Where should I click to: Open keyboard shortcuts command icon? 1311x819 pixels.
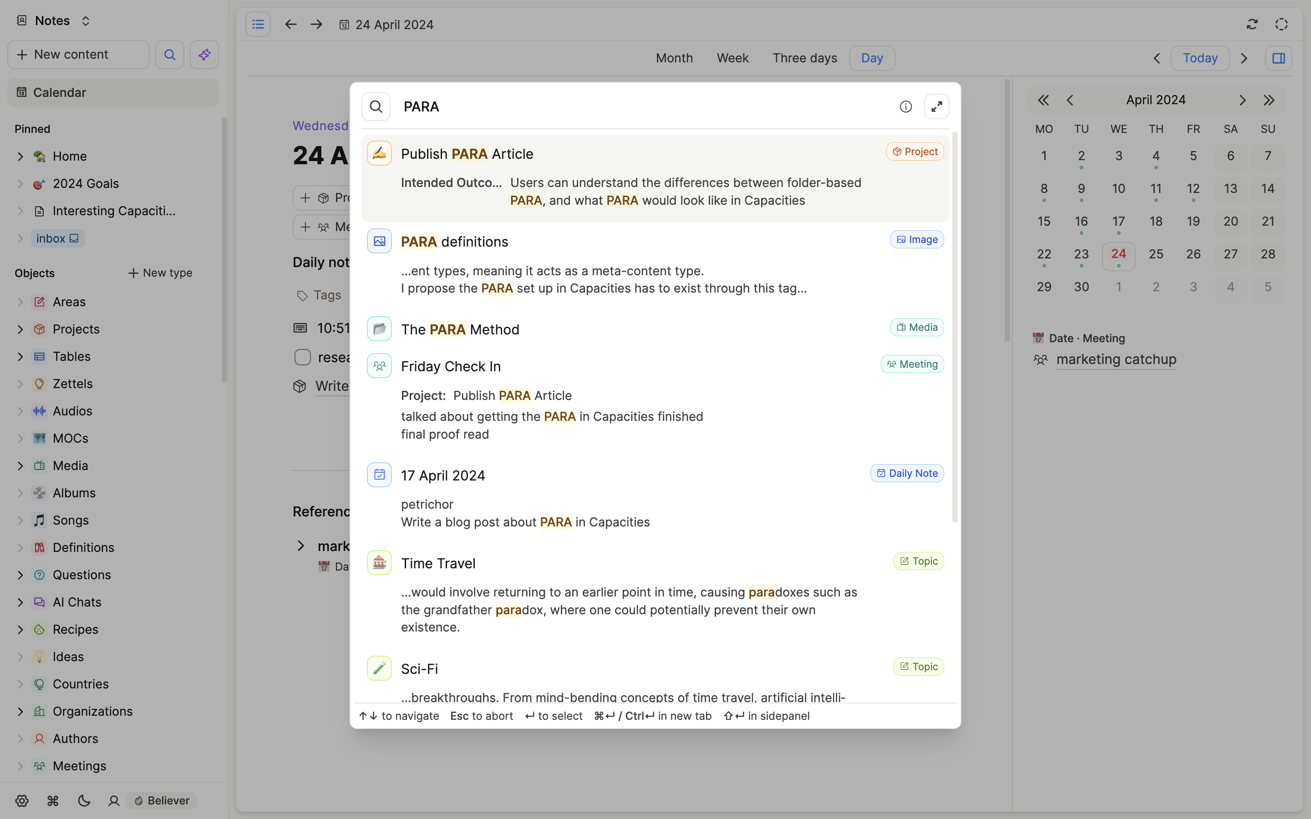(x=52, y=801)
